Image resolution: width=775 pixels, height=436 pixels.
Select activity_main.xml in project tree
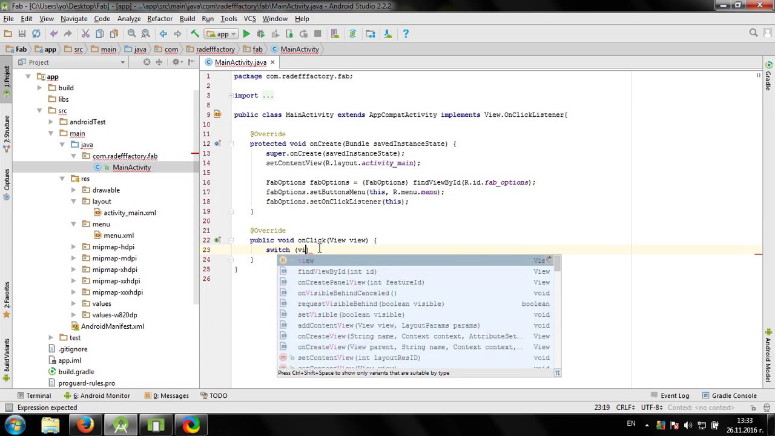[125, 213]
